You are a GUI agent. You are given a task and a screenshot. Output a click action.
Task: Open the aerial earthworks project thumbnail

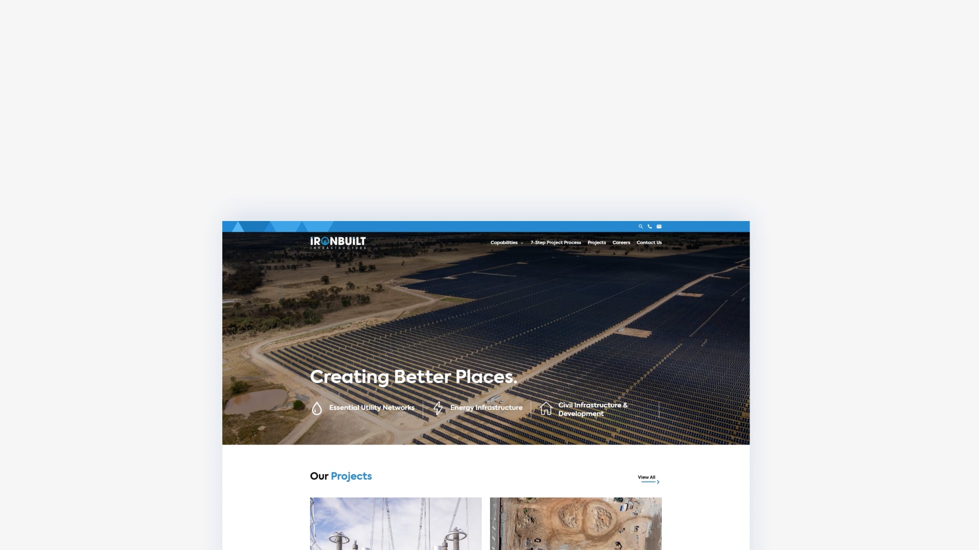[576, 524]
